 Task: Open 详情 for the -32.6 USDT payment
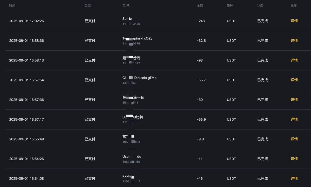tap(294, 40)
